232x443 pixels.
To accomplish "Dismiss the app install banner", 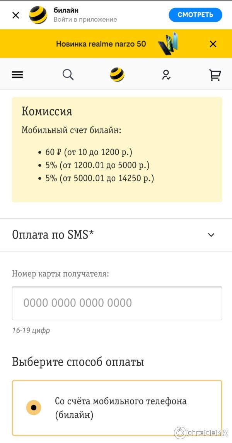I will (16, 16).
